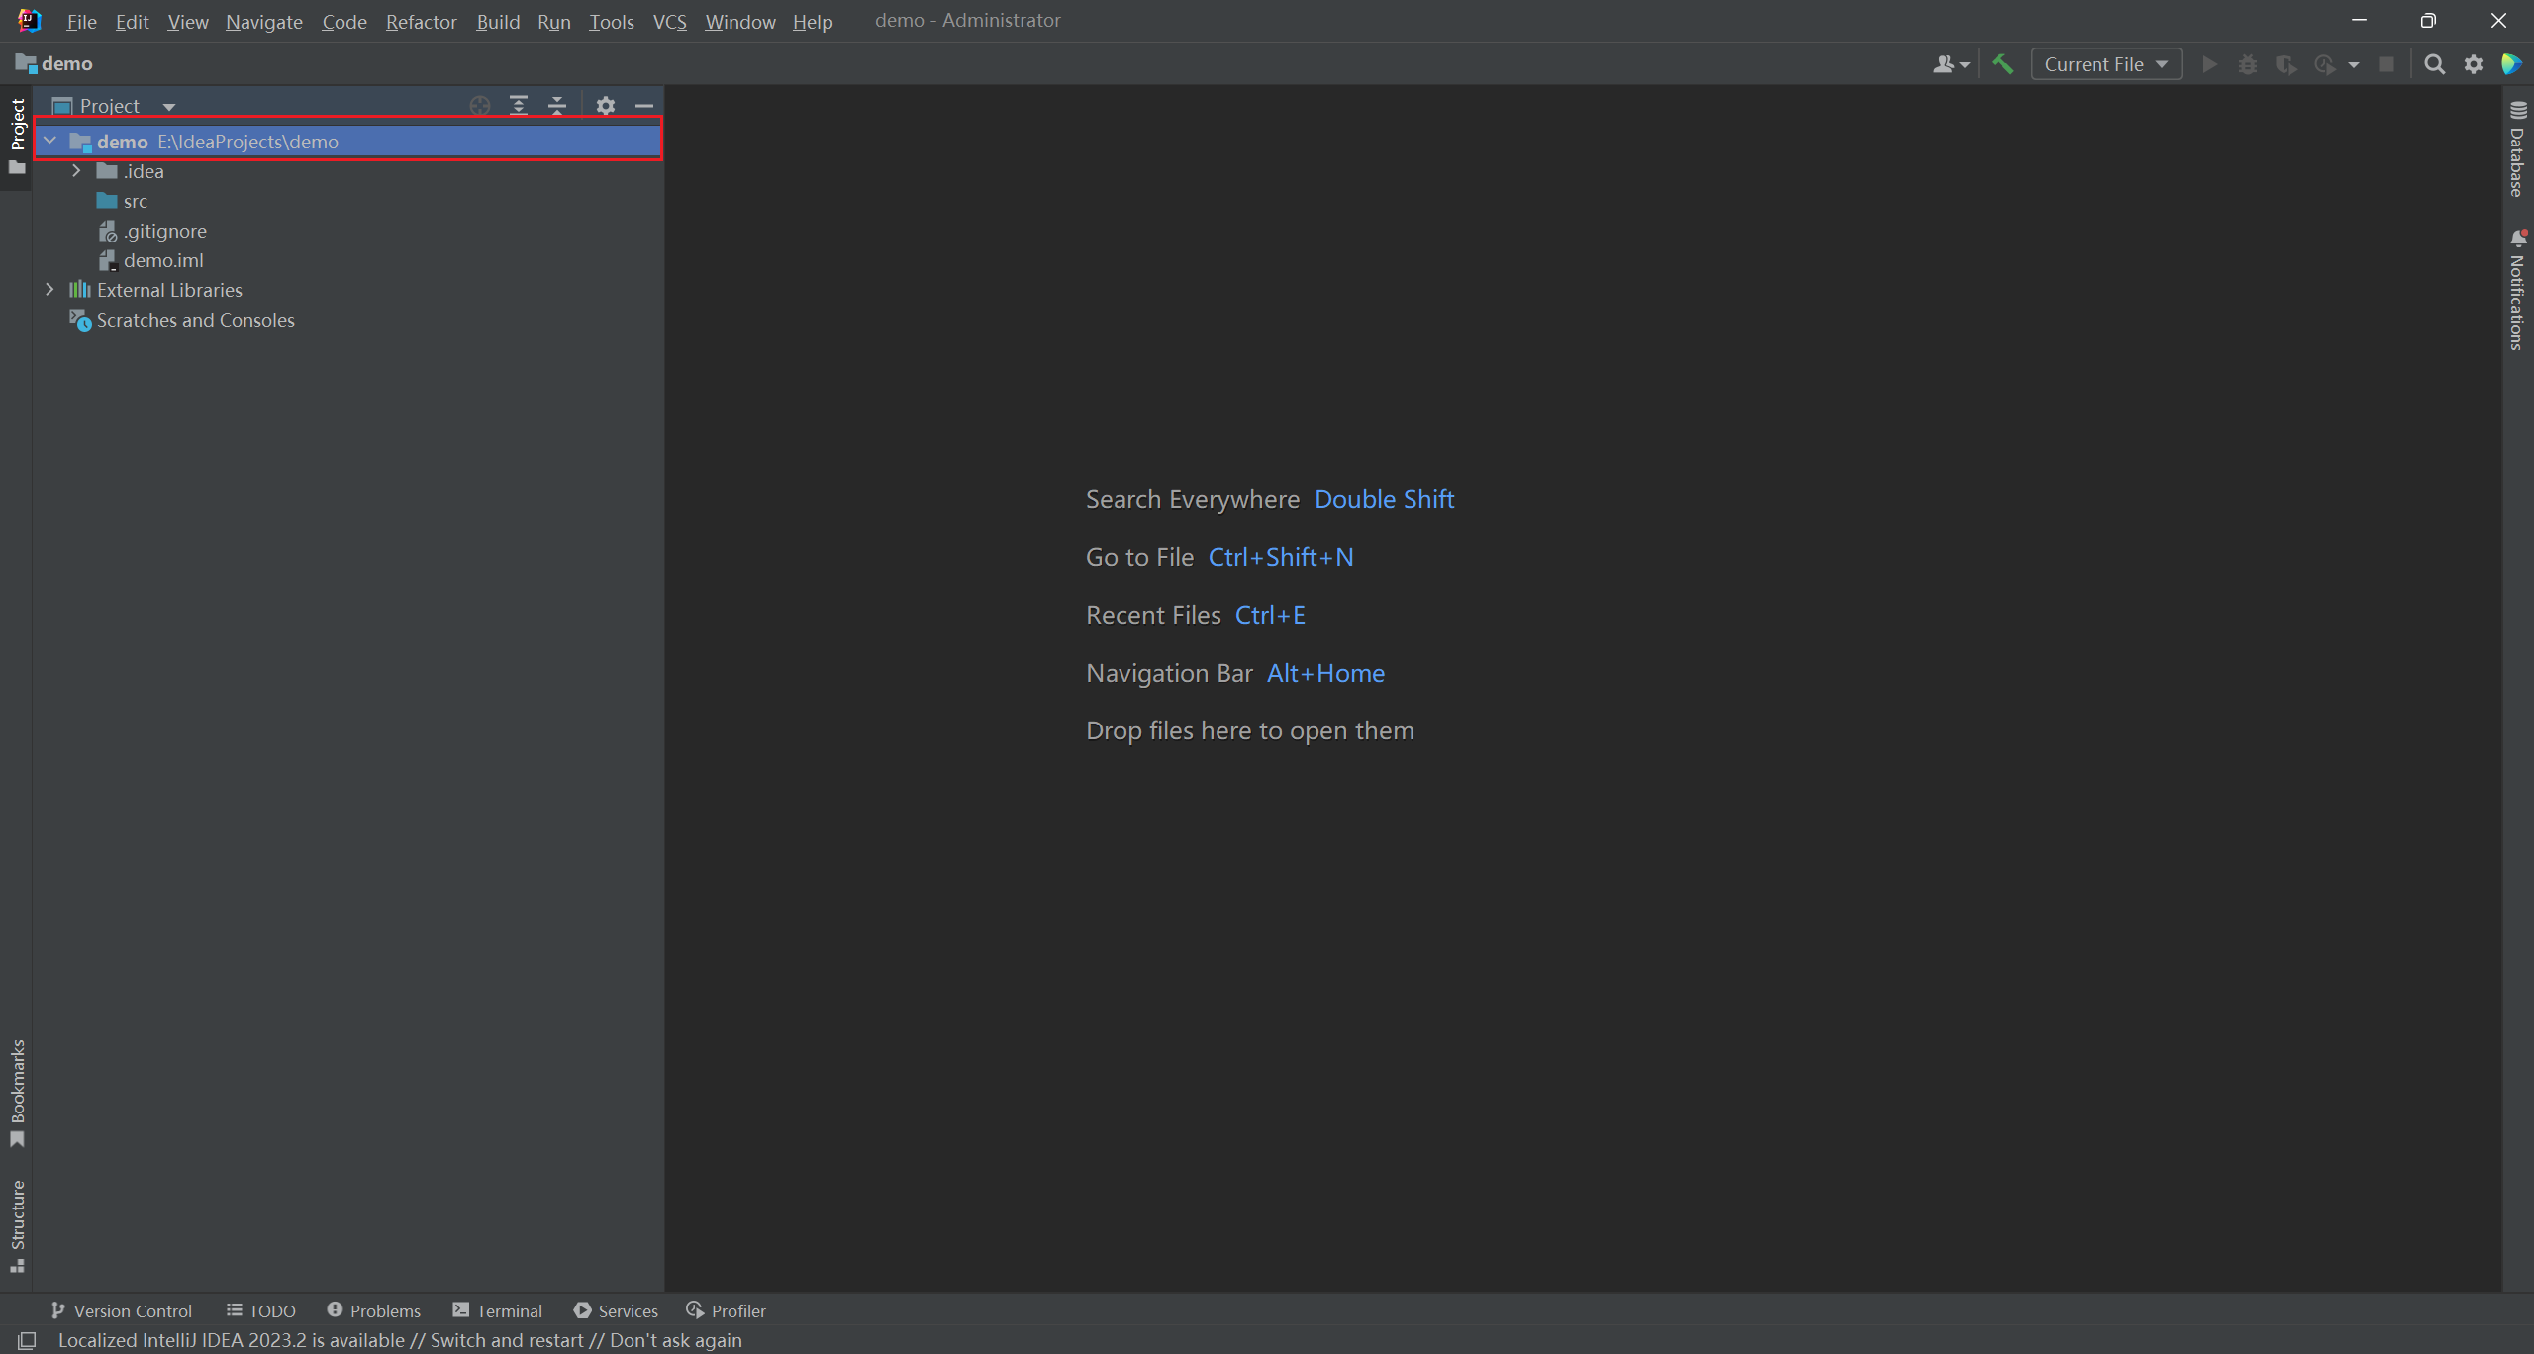Screen dimensions: 2534x1354
Task: Open the Terminal tab
Action: pos(497,1310)
